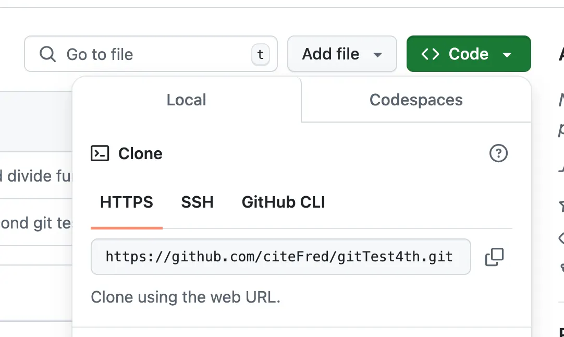The image size is (564, 337).
Task: Collapse the Code dropdown using its caret
Action: tap(507, 55)
